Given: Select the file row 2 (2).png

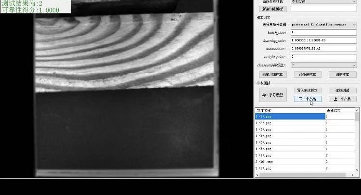Looking at the screenshot, I should coord(305,168).
